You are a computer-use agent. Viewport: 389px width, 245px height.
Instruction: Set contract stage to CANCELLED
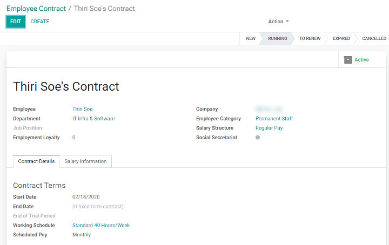374,38
